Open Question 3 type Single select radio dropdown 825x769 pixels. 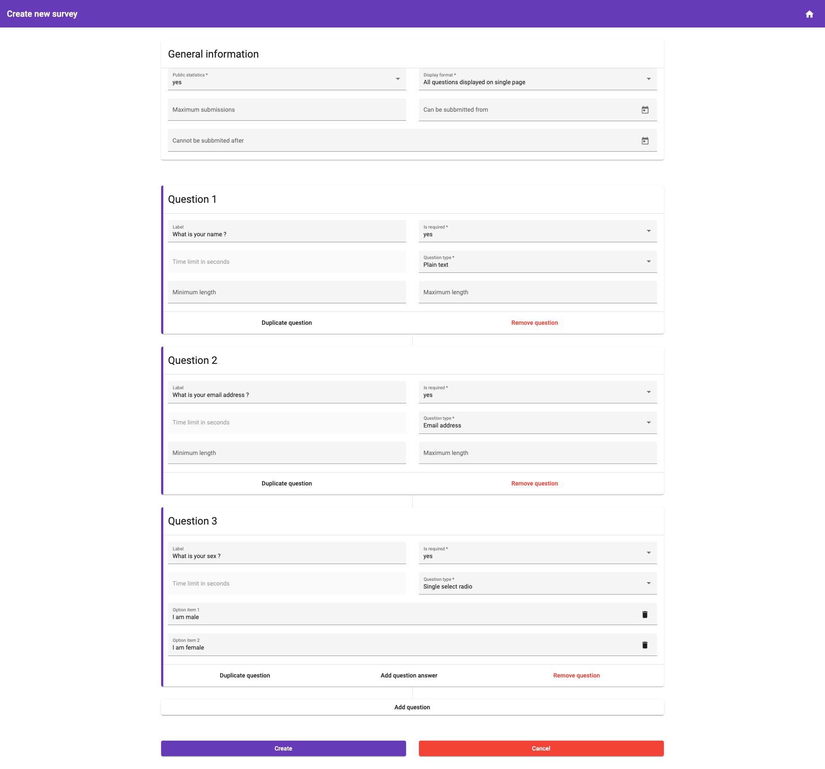pyautogui.click(x=538, y=583)
